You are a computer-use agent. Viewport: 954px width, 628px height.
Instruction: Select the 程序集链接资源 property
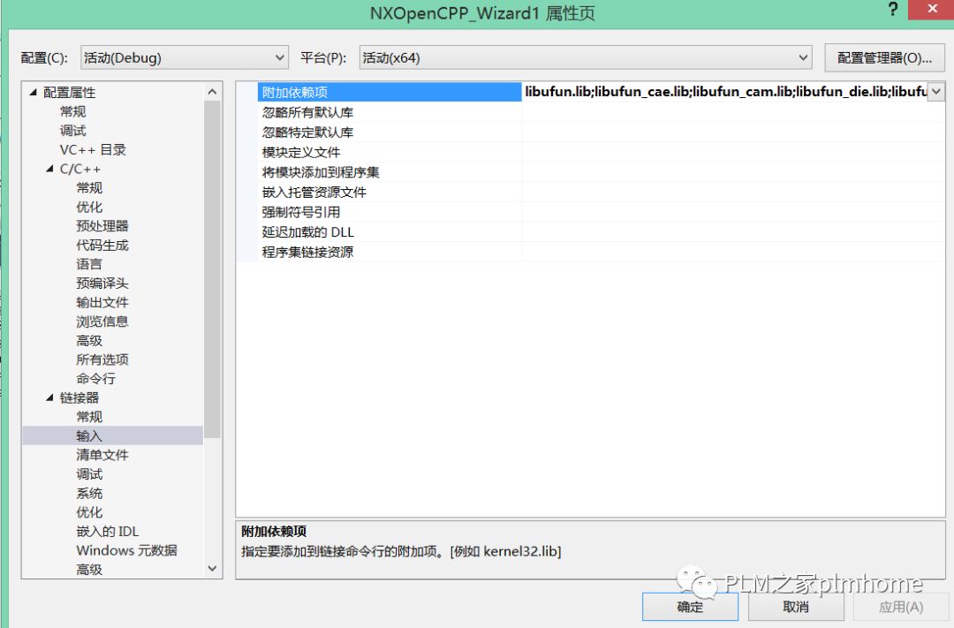pyautogui.click(x=307, y=252)
